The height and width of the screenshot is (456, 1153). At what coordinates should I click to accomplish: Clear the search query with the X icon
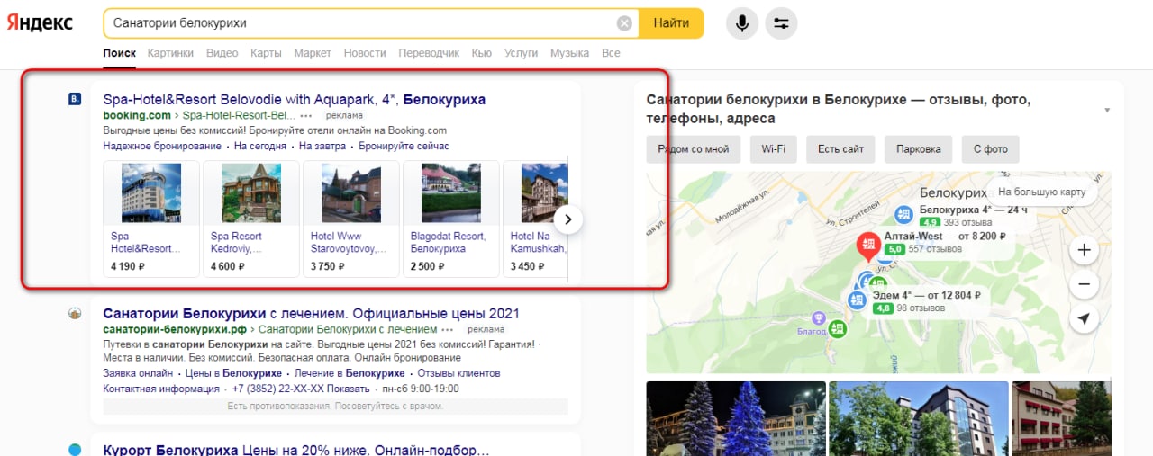(x=624, y=23)
